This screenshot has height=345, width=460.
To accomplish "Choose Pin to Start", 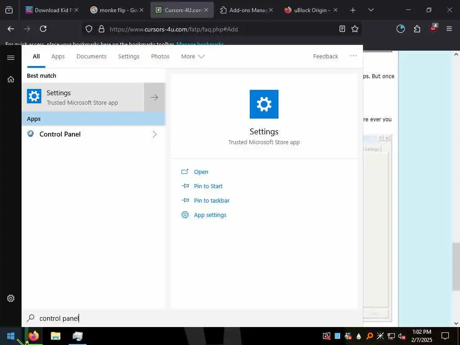I will click(x=208, y=186).
